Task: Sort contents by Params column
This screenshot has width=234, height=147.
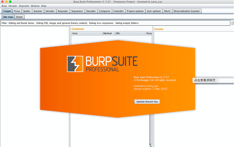Action: (148, 33)
